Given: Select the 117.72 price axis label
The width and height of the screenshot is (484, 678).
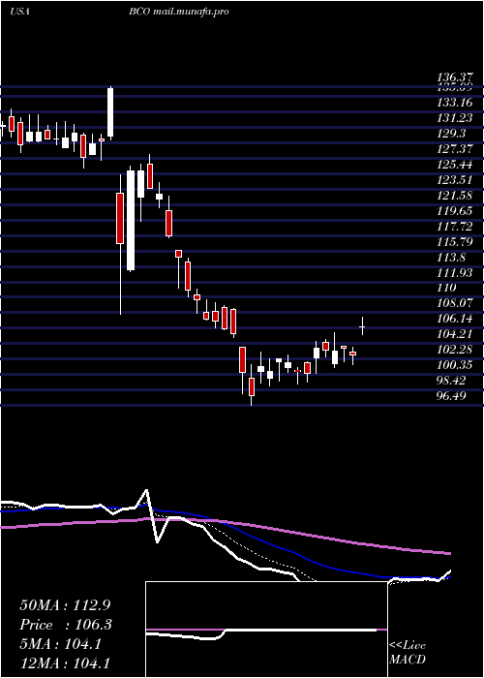Looking at the screenshot, I should [x=455, y=226].
